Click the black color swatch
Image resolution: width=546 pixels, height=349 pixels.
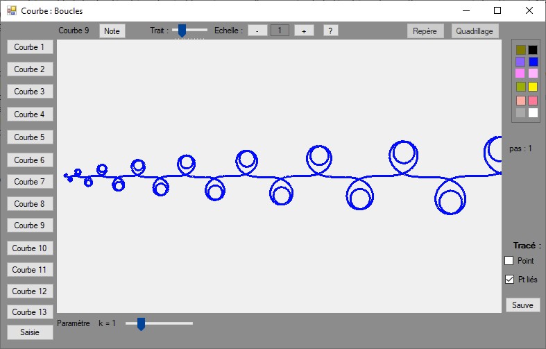[533, 49]
